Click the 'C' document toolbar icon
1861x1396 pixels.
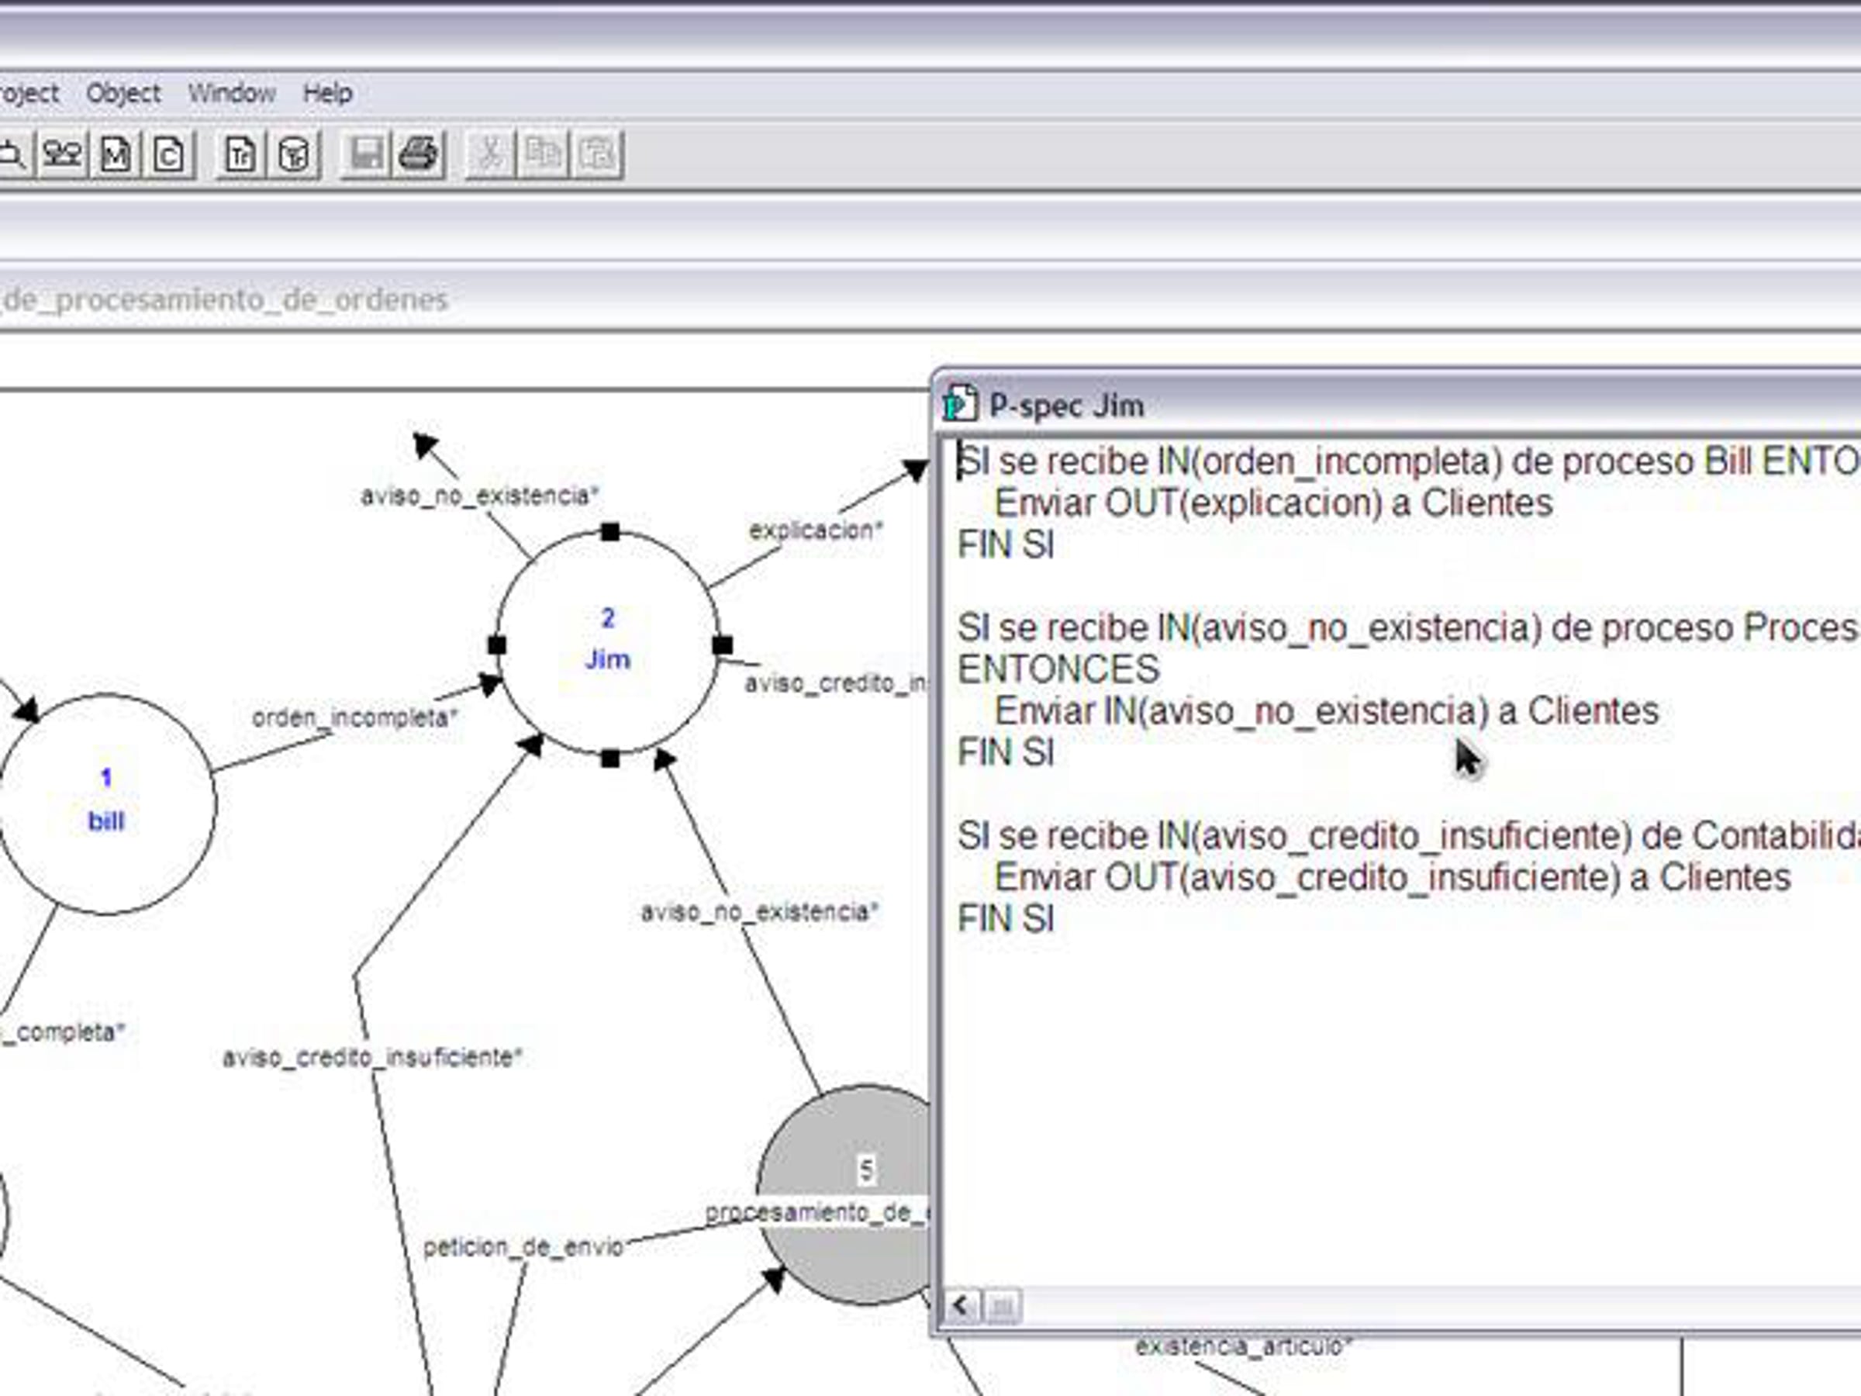click(x=169, y=155)
